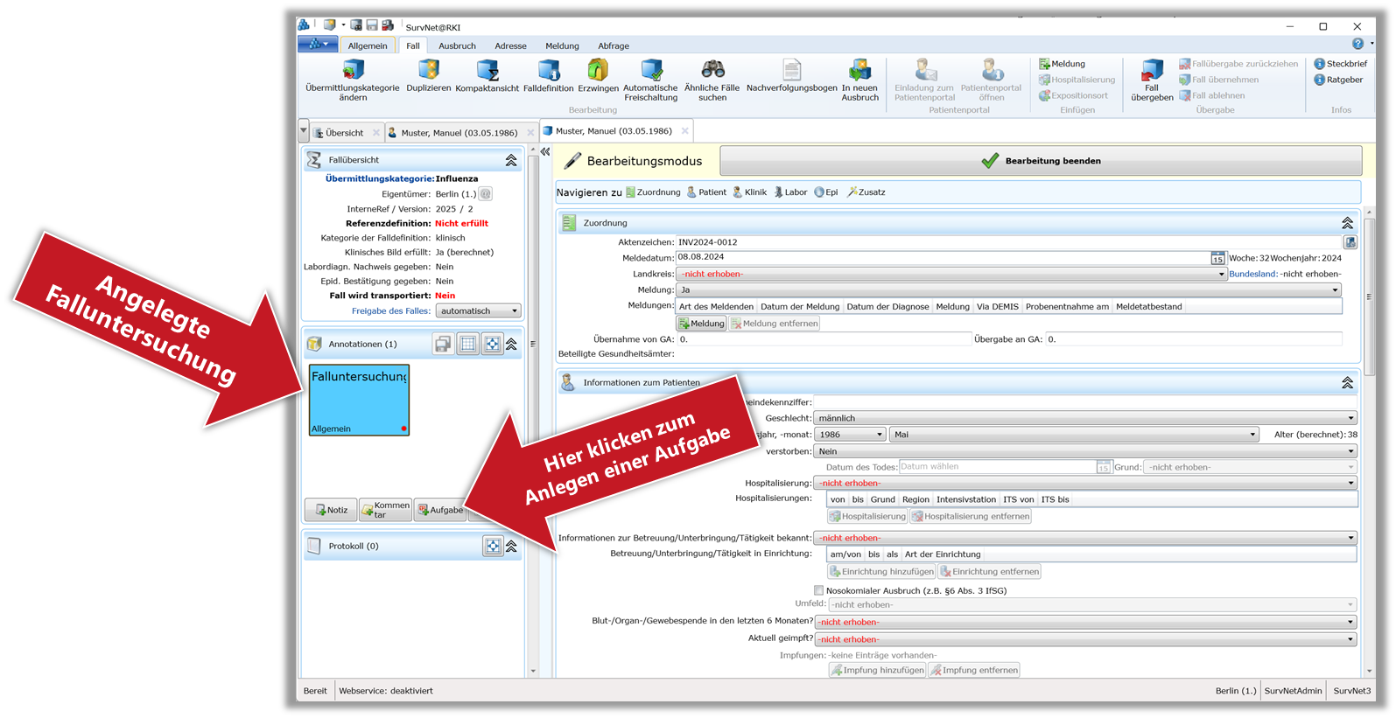Collapse the Zuordnung section

(x=1347, y=223)
